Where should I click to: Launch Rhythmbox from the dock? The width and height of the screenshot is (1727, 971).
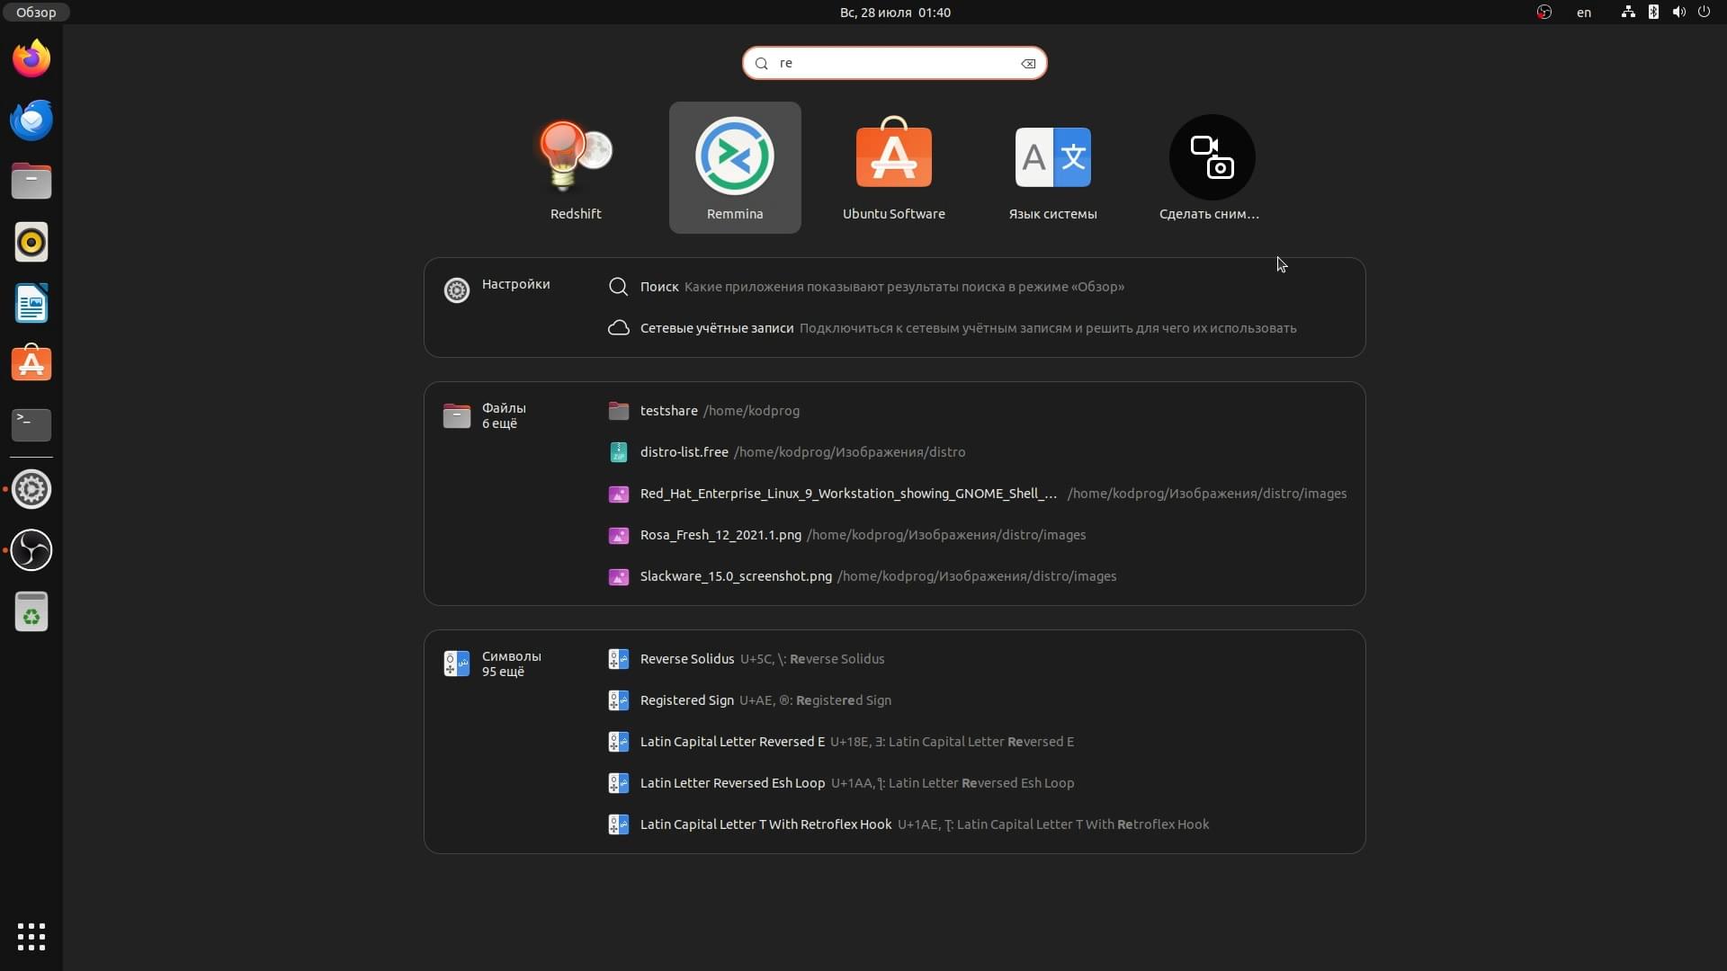pos(31,243)
